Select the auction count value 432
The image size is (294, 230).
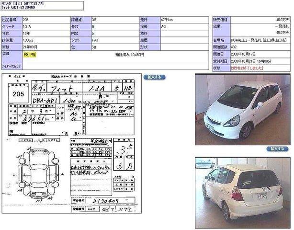click(x=234, y=47)
